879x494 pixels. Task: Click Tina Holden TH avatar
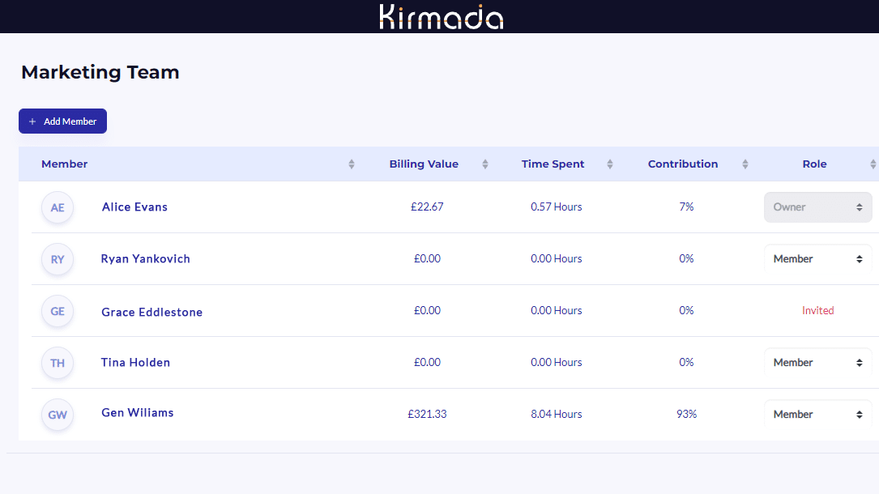click(58, 363)
